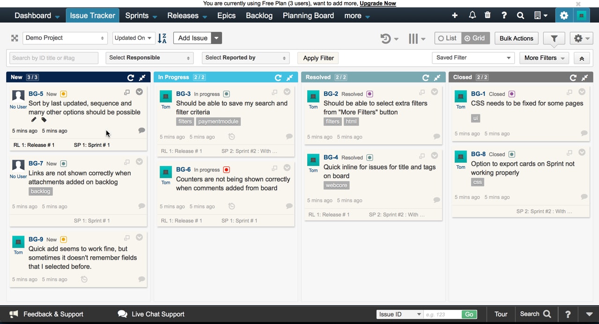
Task: Open the history clock icon dropdown
Action: pyautogui.click(x=389, y=38)
